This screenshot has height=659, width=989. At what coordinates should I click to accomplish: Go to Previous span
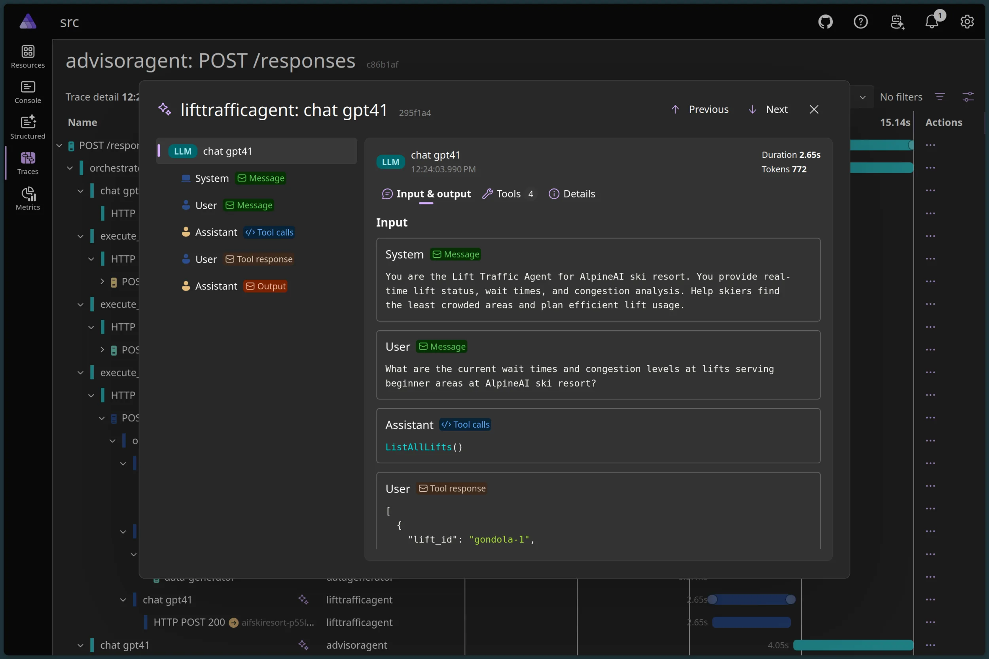coord(700,109)
